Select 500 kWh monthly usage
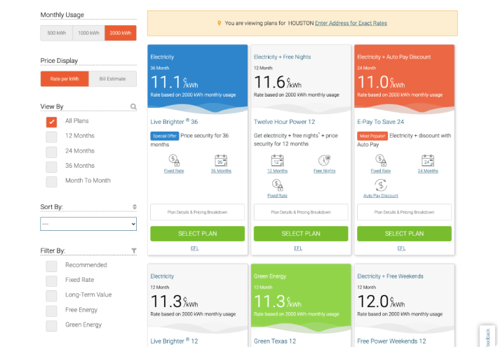498x347 pixels. 56,33
